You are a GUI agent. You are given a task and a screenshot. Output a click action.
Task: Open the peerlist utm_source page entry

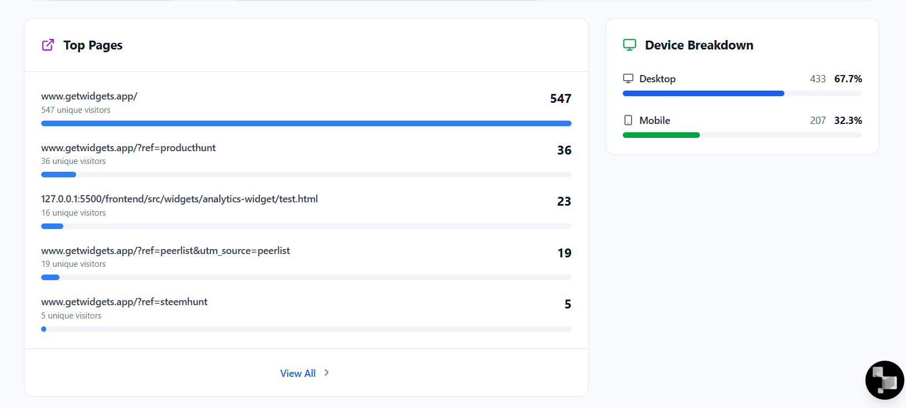coord(166,251)
